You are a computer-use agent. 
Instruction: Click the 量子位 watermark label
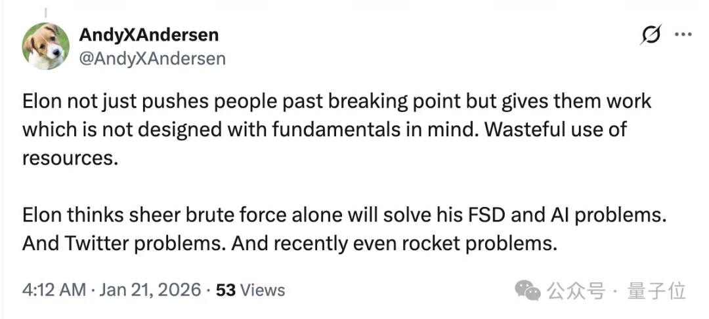point(656,290)
